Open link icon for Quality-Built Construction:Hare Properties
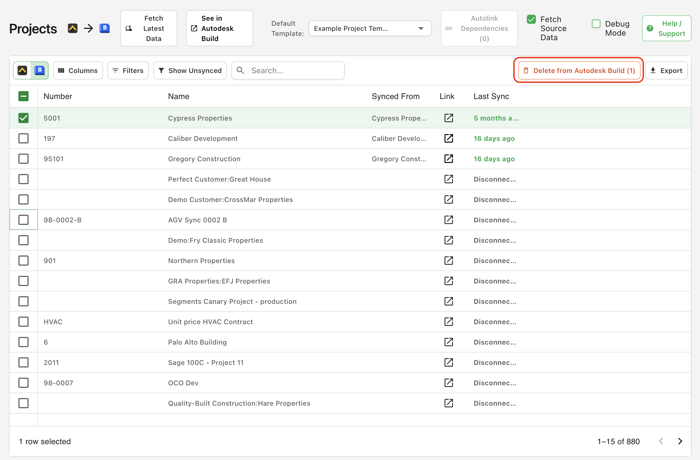Screen dimensions: 700x460 [448, 403]
